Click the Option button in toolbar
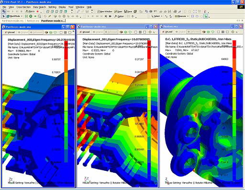Screen dimensions: 245x190 tap(119, 16)
